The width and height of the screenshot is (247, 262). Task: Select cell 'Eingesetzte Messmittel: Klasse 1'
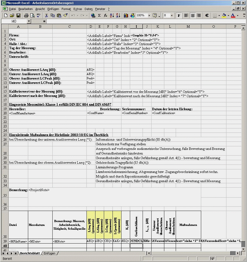[60, 105]
